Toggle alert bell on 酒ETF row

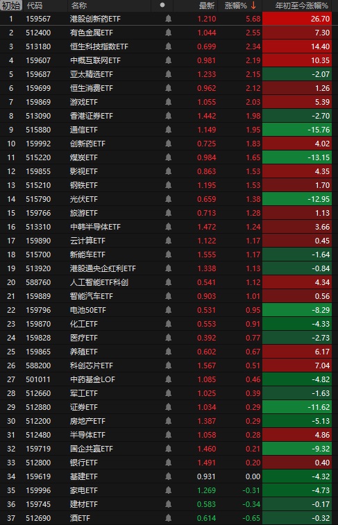[x=168, y=518]
